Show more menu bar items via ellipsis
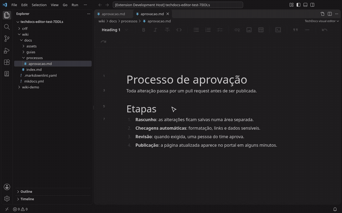This screenshot has width=342, height=213. point(85,5)
